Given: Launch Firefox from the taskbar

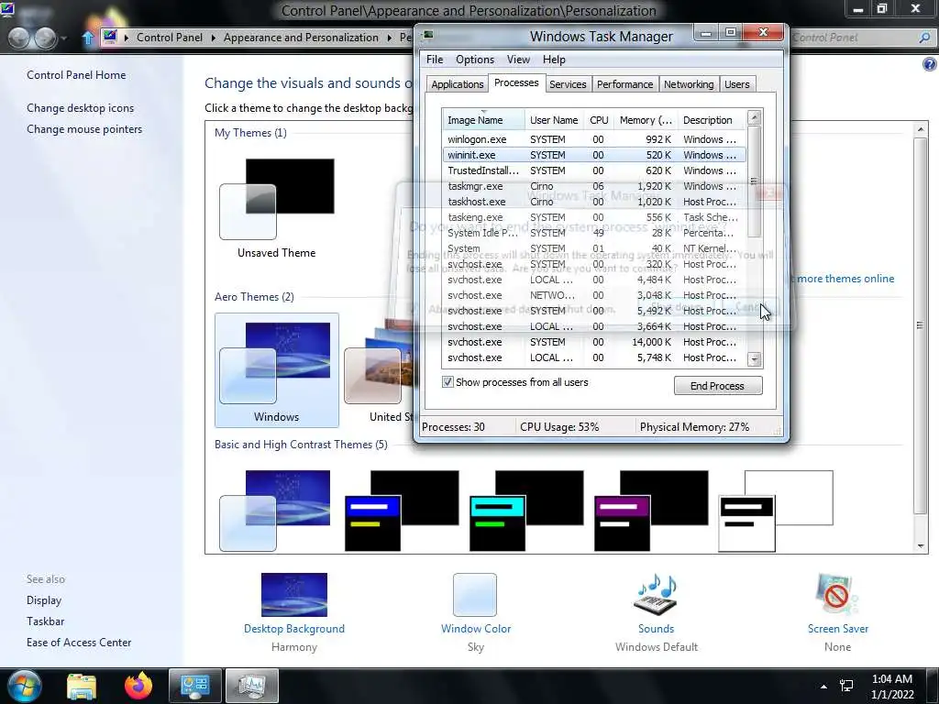Looking at the screenshot, I should click(x=138, y=686).
